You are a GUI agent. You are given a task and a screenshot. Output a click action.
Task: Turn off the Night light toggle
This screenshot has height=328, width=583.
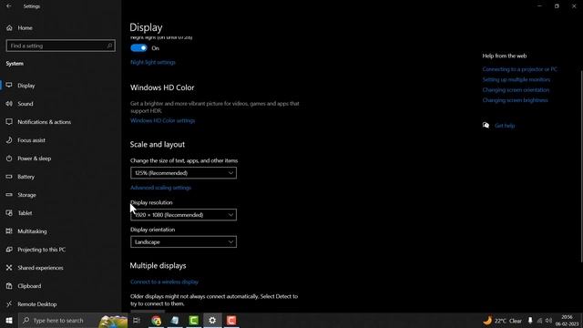(x=138, y=48)
